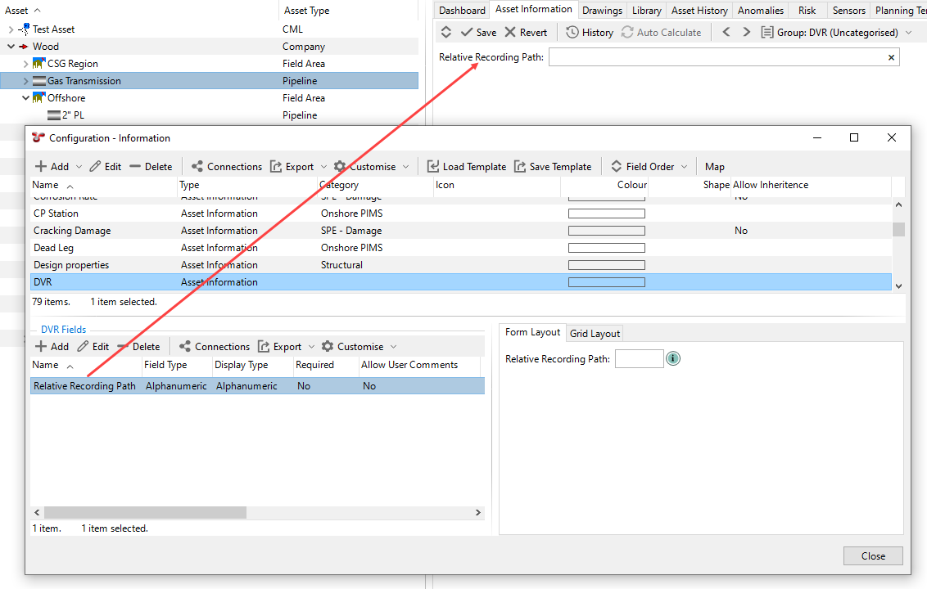The width and height of the screenshot is (927, 589).
Task: Click Auto Calculate icon
Action: 627,33
